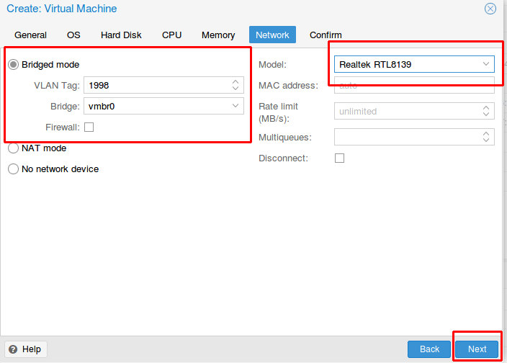Click the Next button

point(477,349)
